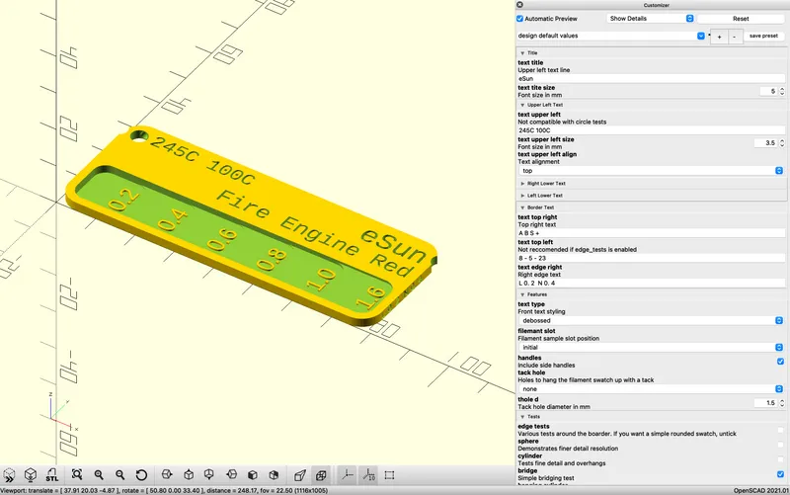Click the thole d stepper arrows
Screen dimensions: 790x495
click(x=782, y=403)
